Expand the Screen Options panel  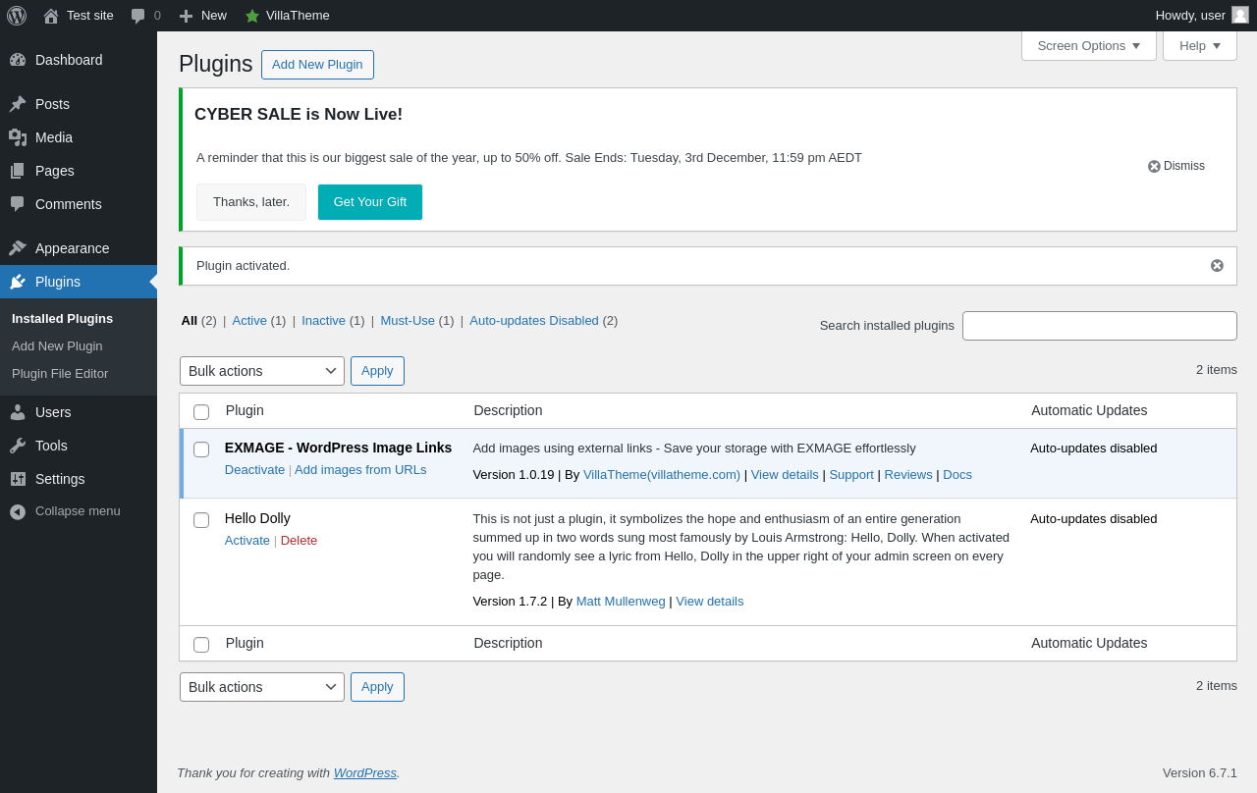coord(1089,45)
